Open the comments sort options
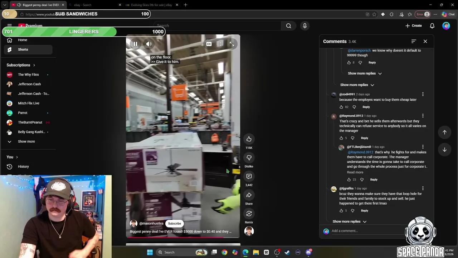 click(x=414, y=42)
